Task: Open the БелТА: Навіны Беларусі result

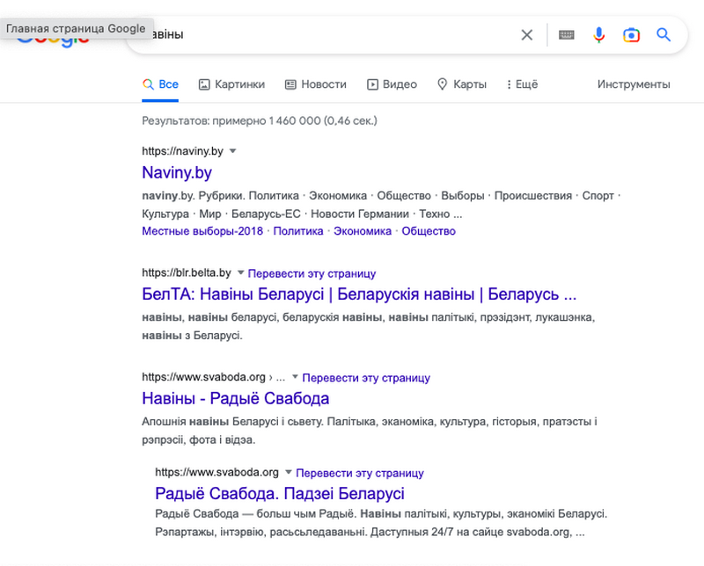Action: point(359,294)
